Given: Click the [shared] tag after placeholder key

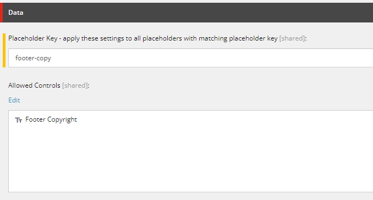Looking at the screenshot, I should pos(292,38).
